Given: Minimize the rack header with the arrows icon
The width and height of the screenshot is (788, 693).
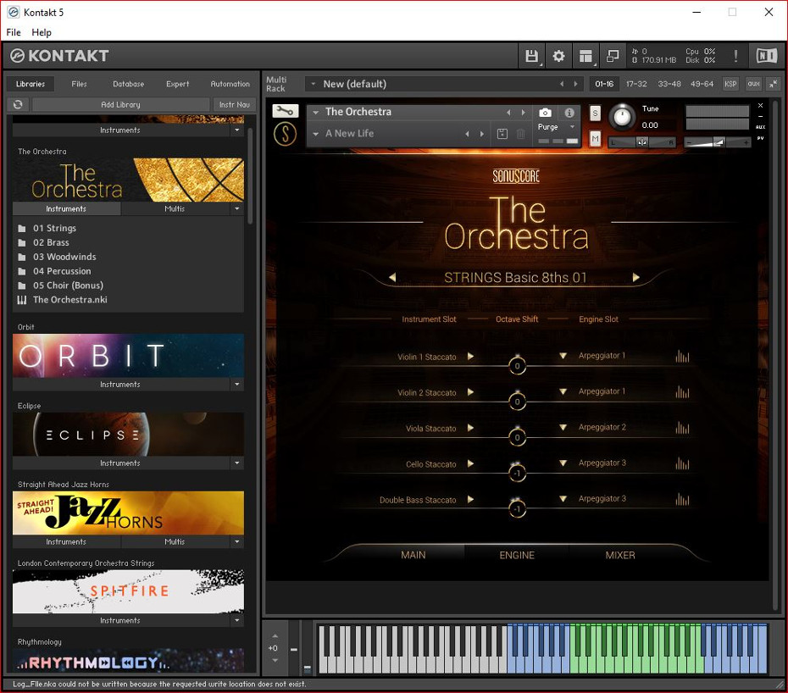Looking at the screenshot, I should point(773,84).
